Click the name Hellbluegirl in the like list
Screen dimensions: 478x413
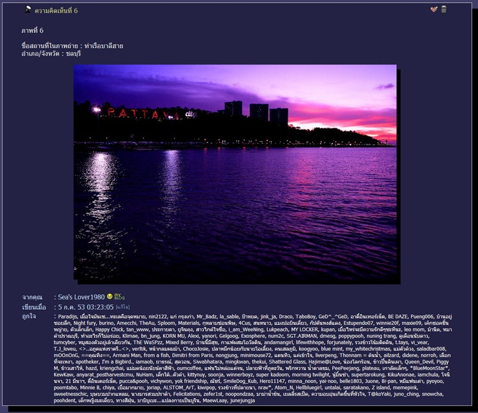click(x=309, y=387)
